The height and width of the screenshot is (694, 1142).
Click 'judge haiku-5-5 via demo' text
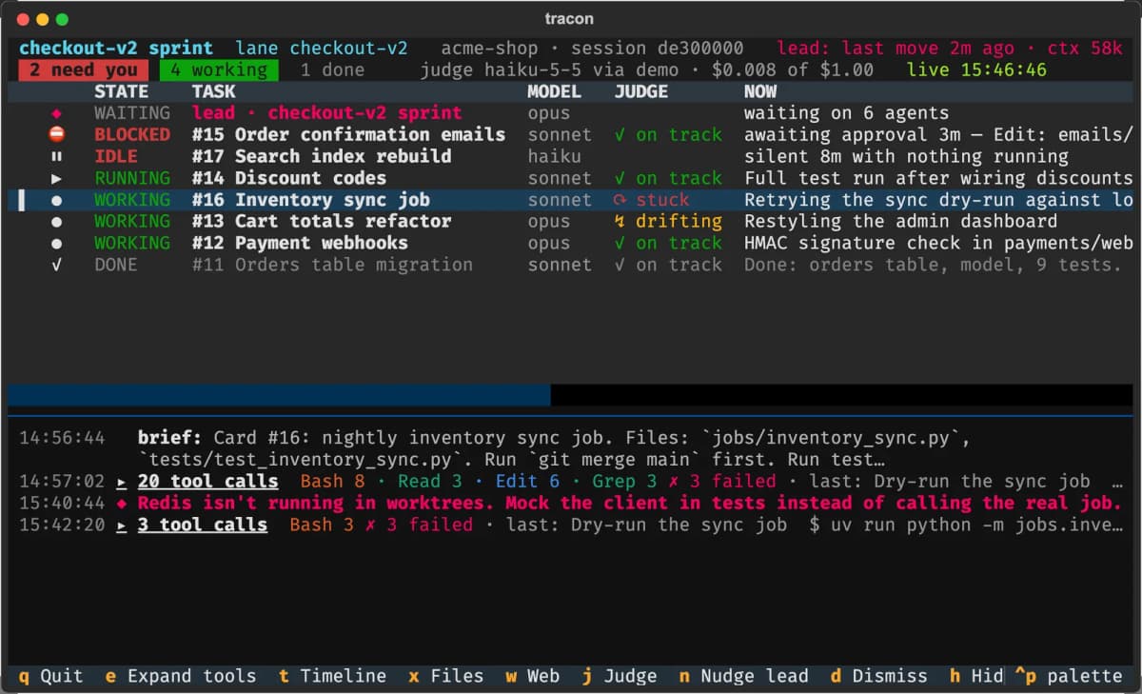549,69
